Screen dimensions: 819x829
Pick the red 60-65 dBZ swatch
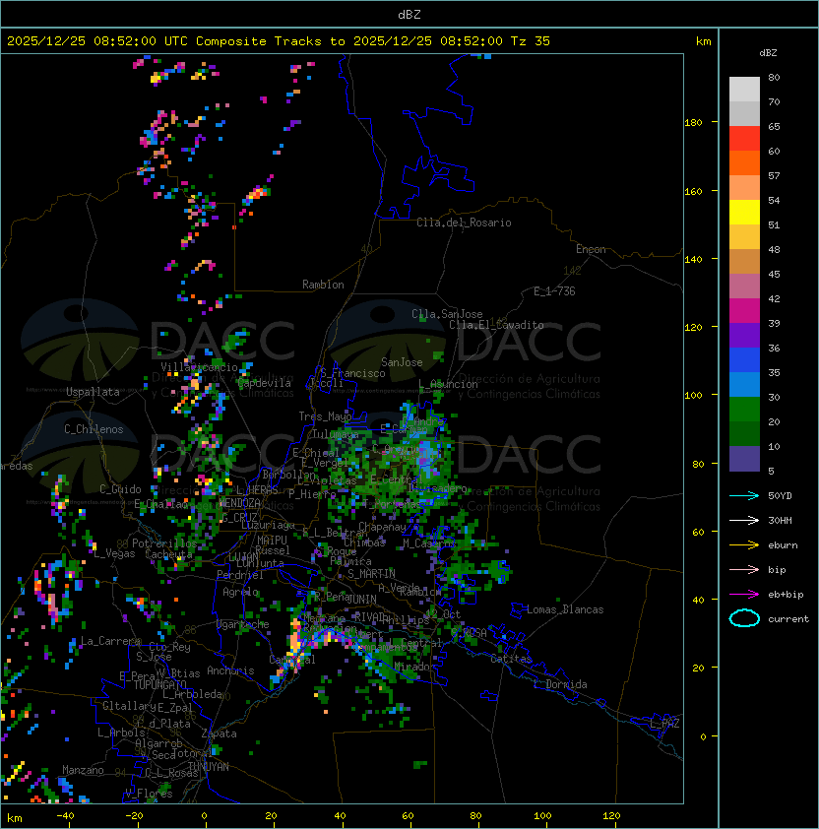(744, 139)
